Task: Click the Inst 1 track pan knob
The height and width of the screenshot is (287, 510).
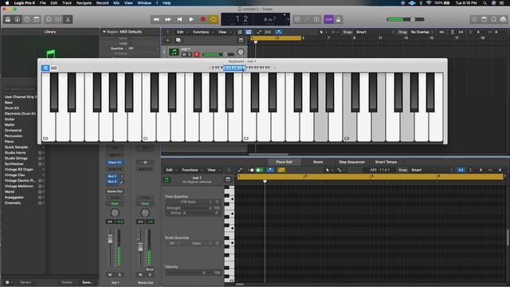Action: pyautogui.click(x=241, y=52)
